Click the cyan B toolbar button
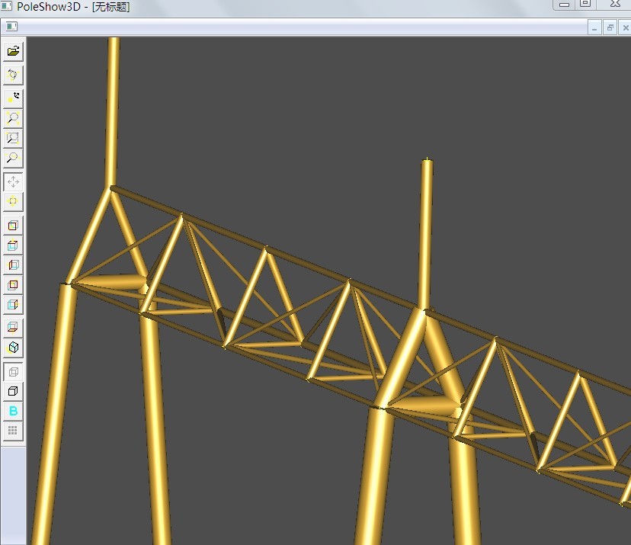 tap(13, 411)
